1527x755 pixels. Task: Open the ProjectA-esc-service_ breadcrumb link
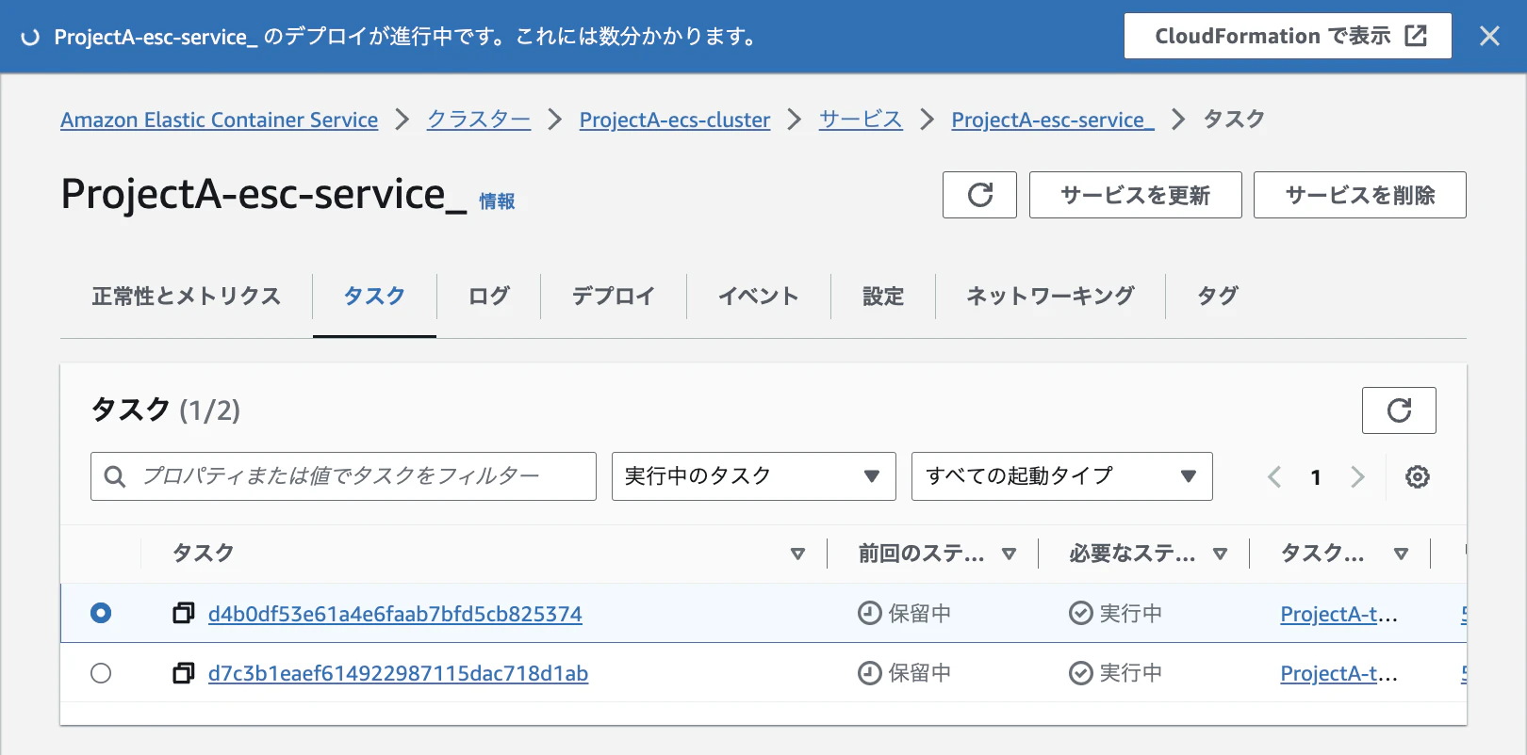[x=1052, y=120]
